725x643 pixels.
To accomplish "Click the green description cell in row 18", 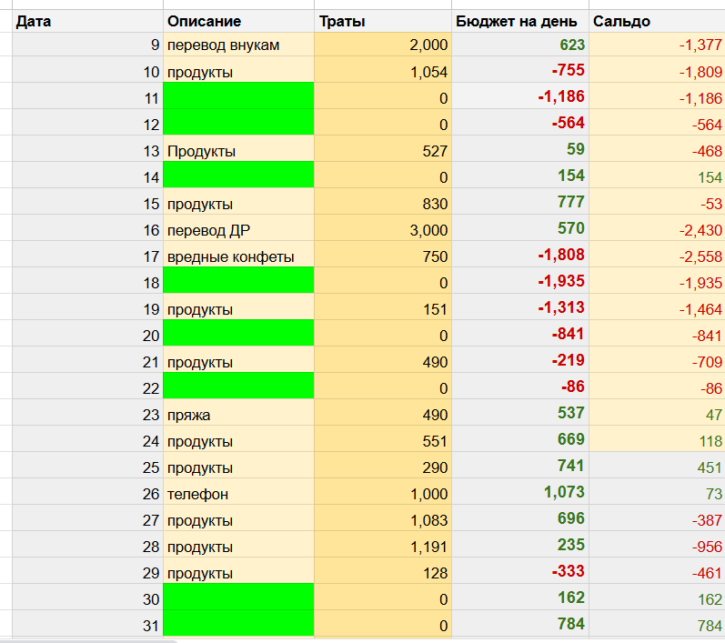I will pyautogui.click(x=238, y=280).
